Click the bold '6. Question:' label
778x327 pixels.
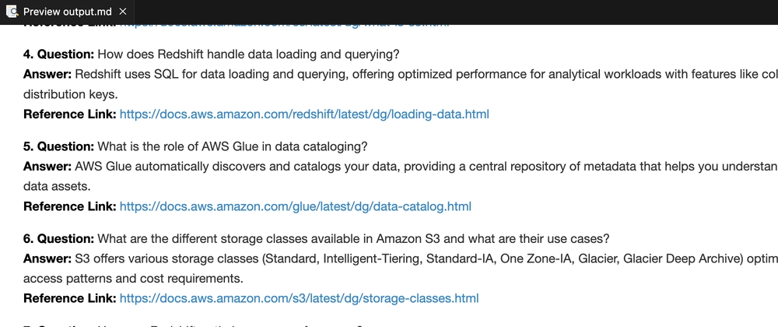pyautogui.click(x=58, y=239)
